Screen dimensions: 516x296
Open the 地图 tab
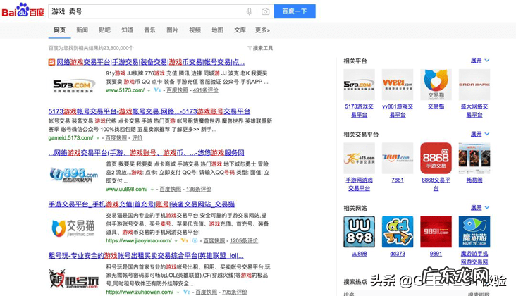(x=217, y=30)
